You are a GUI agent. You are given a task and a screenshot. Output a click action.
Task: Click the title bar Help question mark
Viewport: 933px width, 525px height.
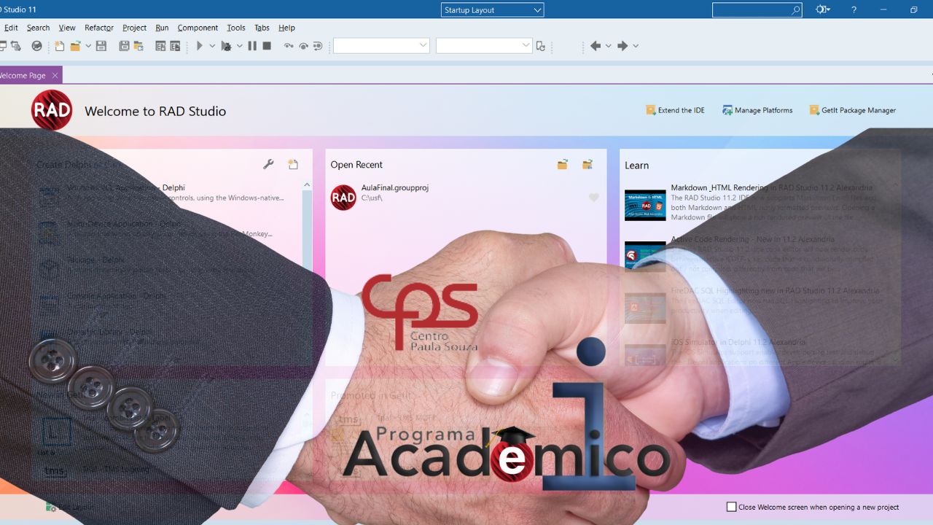(x=854, y=10)
